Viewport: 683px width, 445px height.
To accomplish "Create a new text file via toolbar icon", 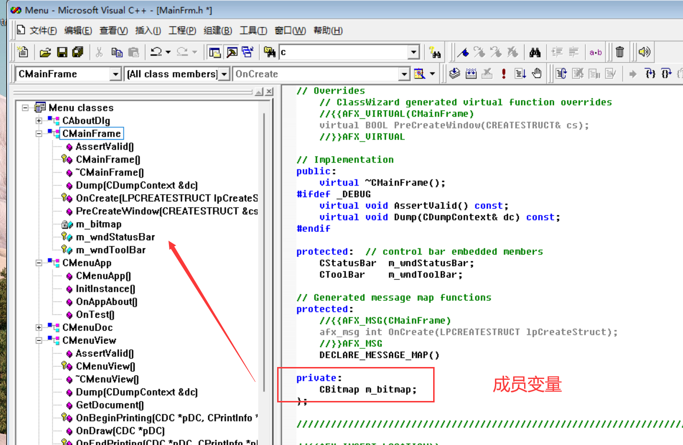I will point(22,52).
